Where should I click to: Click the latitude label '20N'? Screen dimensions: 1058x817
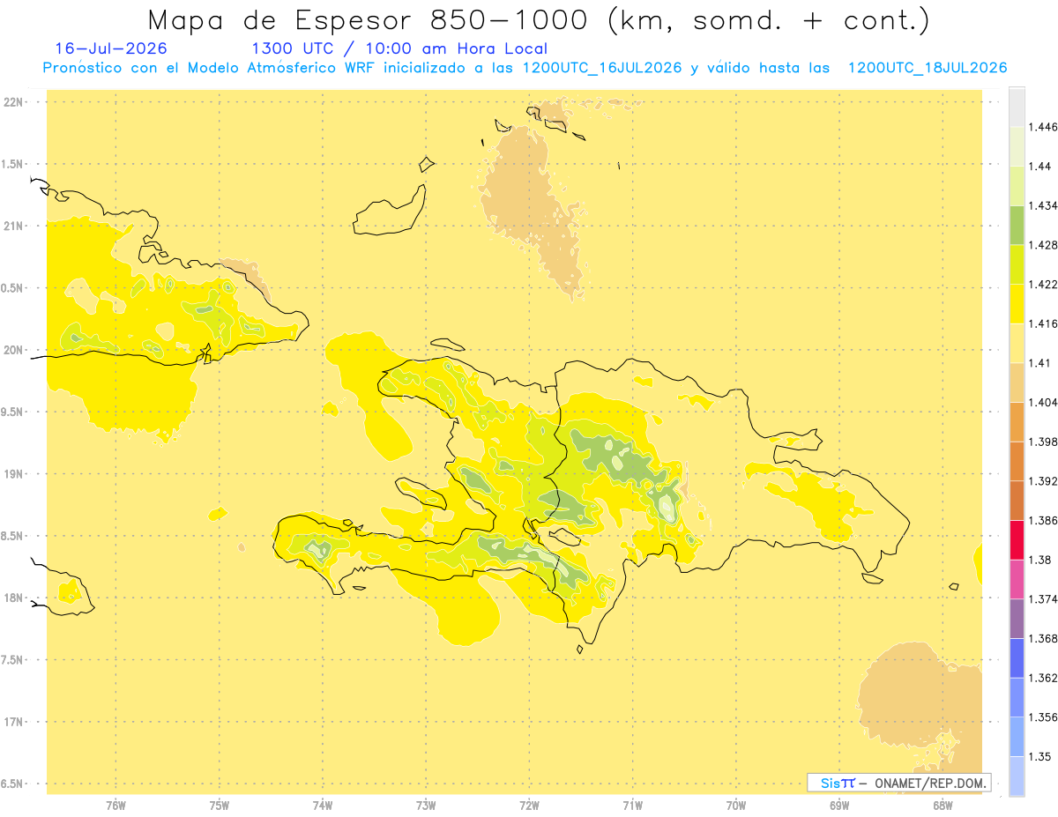pos(12,350)
